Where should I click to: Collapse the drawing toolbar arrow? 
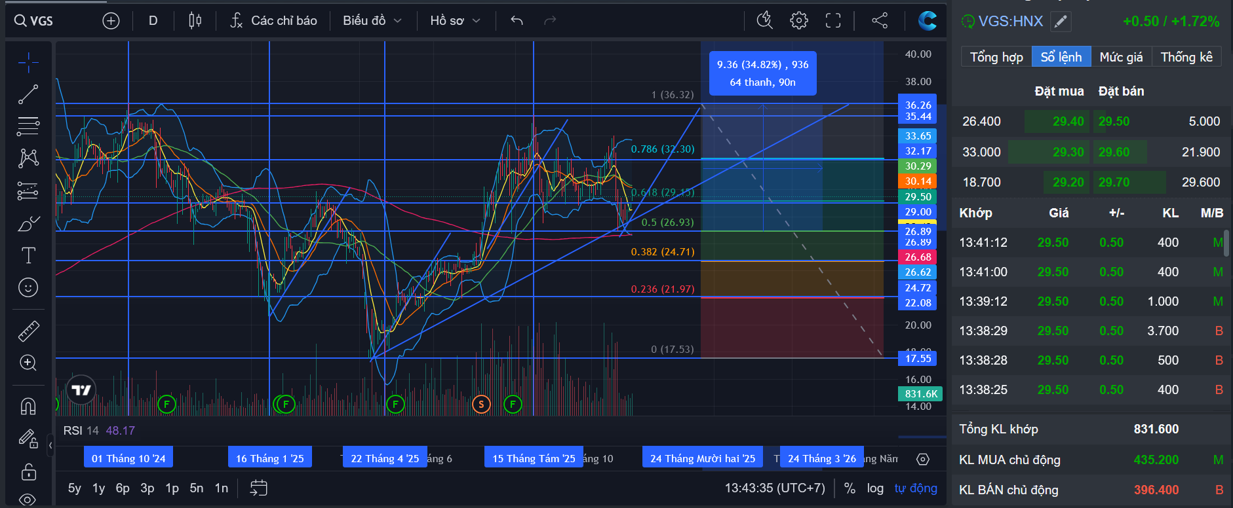pos(50,446)
